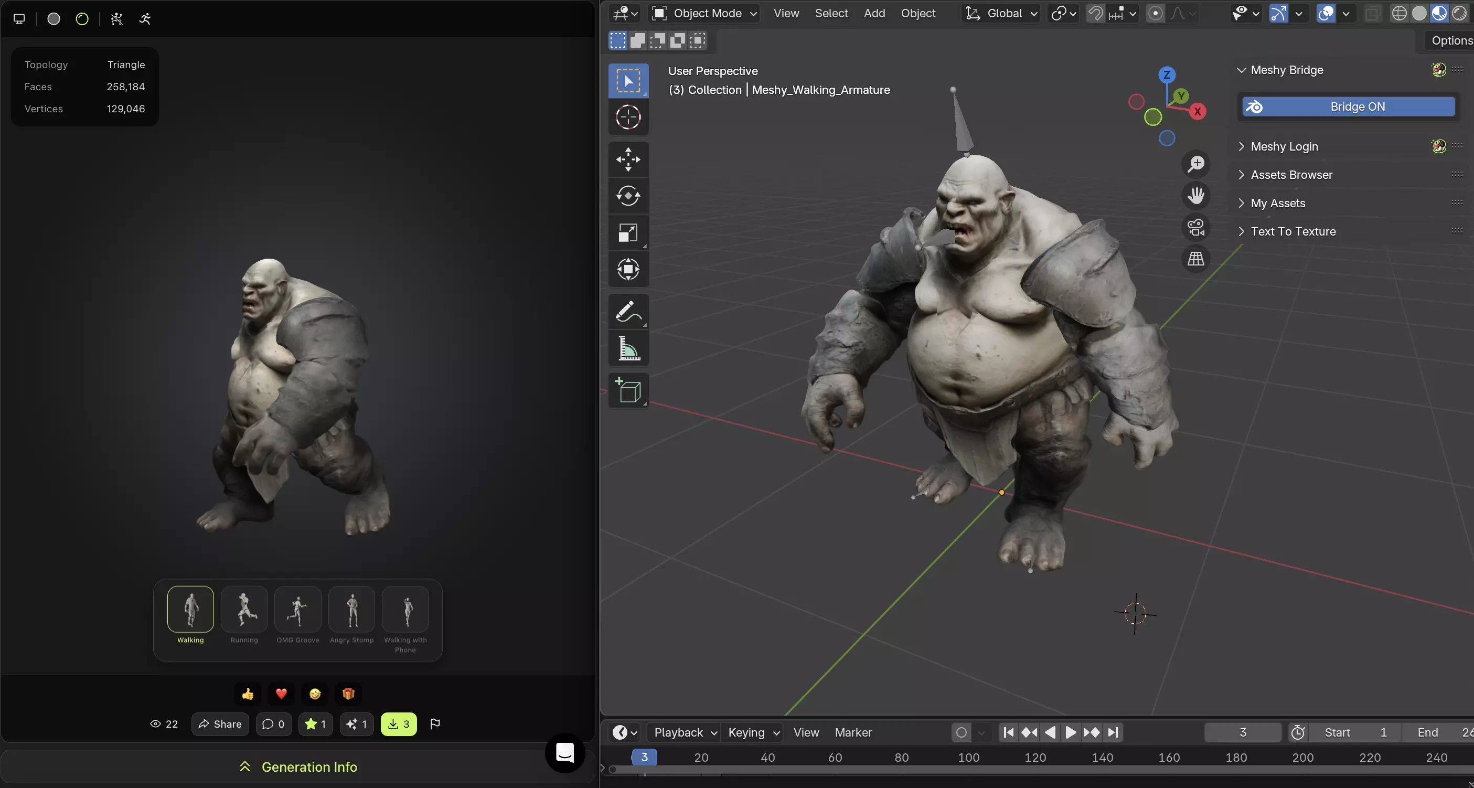Select the gray solid sphere render mode
Viewport: 1474px width, 788px height.
tap(54, 19)
